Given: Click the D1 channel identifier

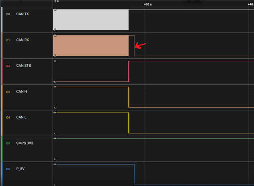Looking at the screenshot, I should (x=8, y=40).
